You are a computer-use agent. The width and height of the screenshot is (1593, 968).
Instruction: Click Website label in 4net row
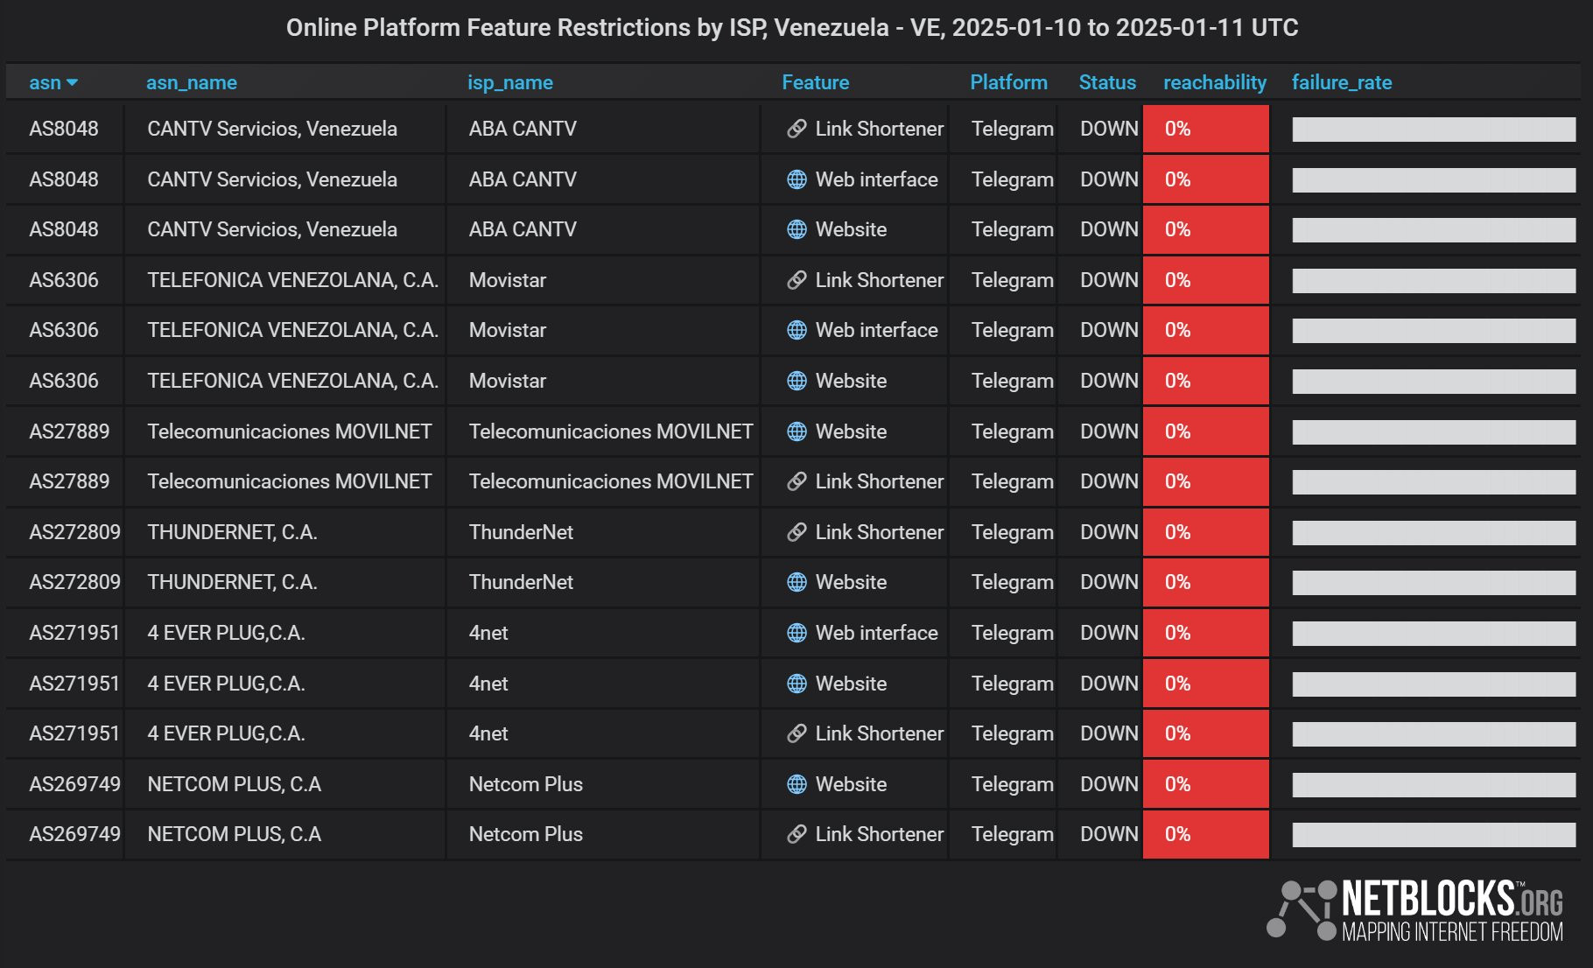(x=851, y=684)
